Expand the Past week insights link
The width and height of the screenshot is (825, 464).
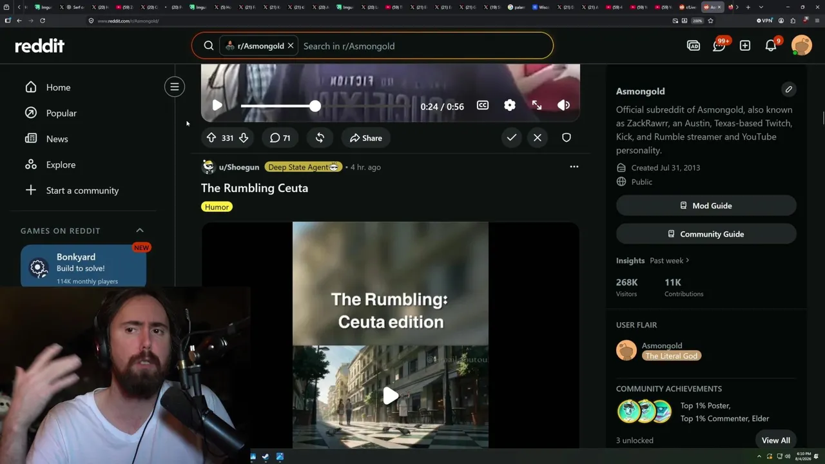[x=670, y=260]
